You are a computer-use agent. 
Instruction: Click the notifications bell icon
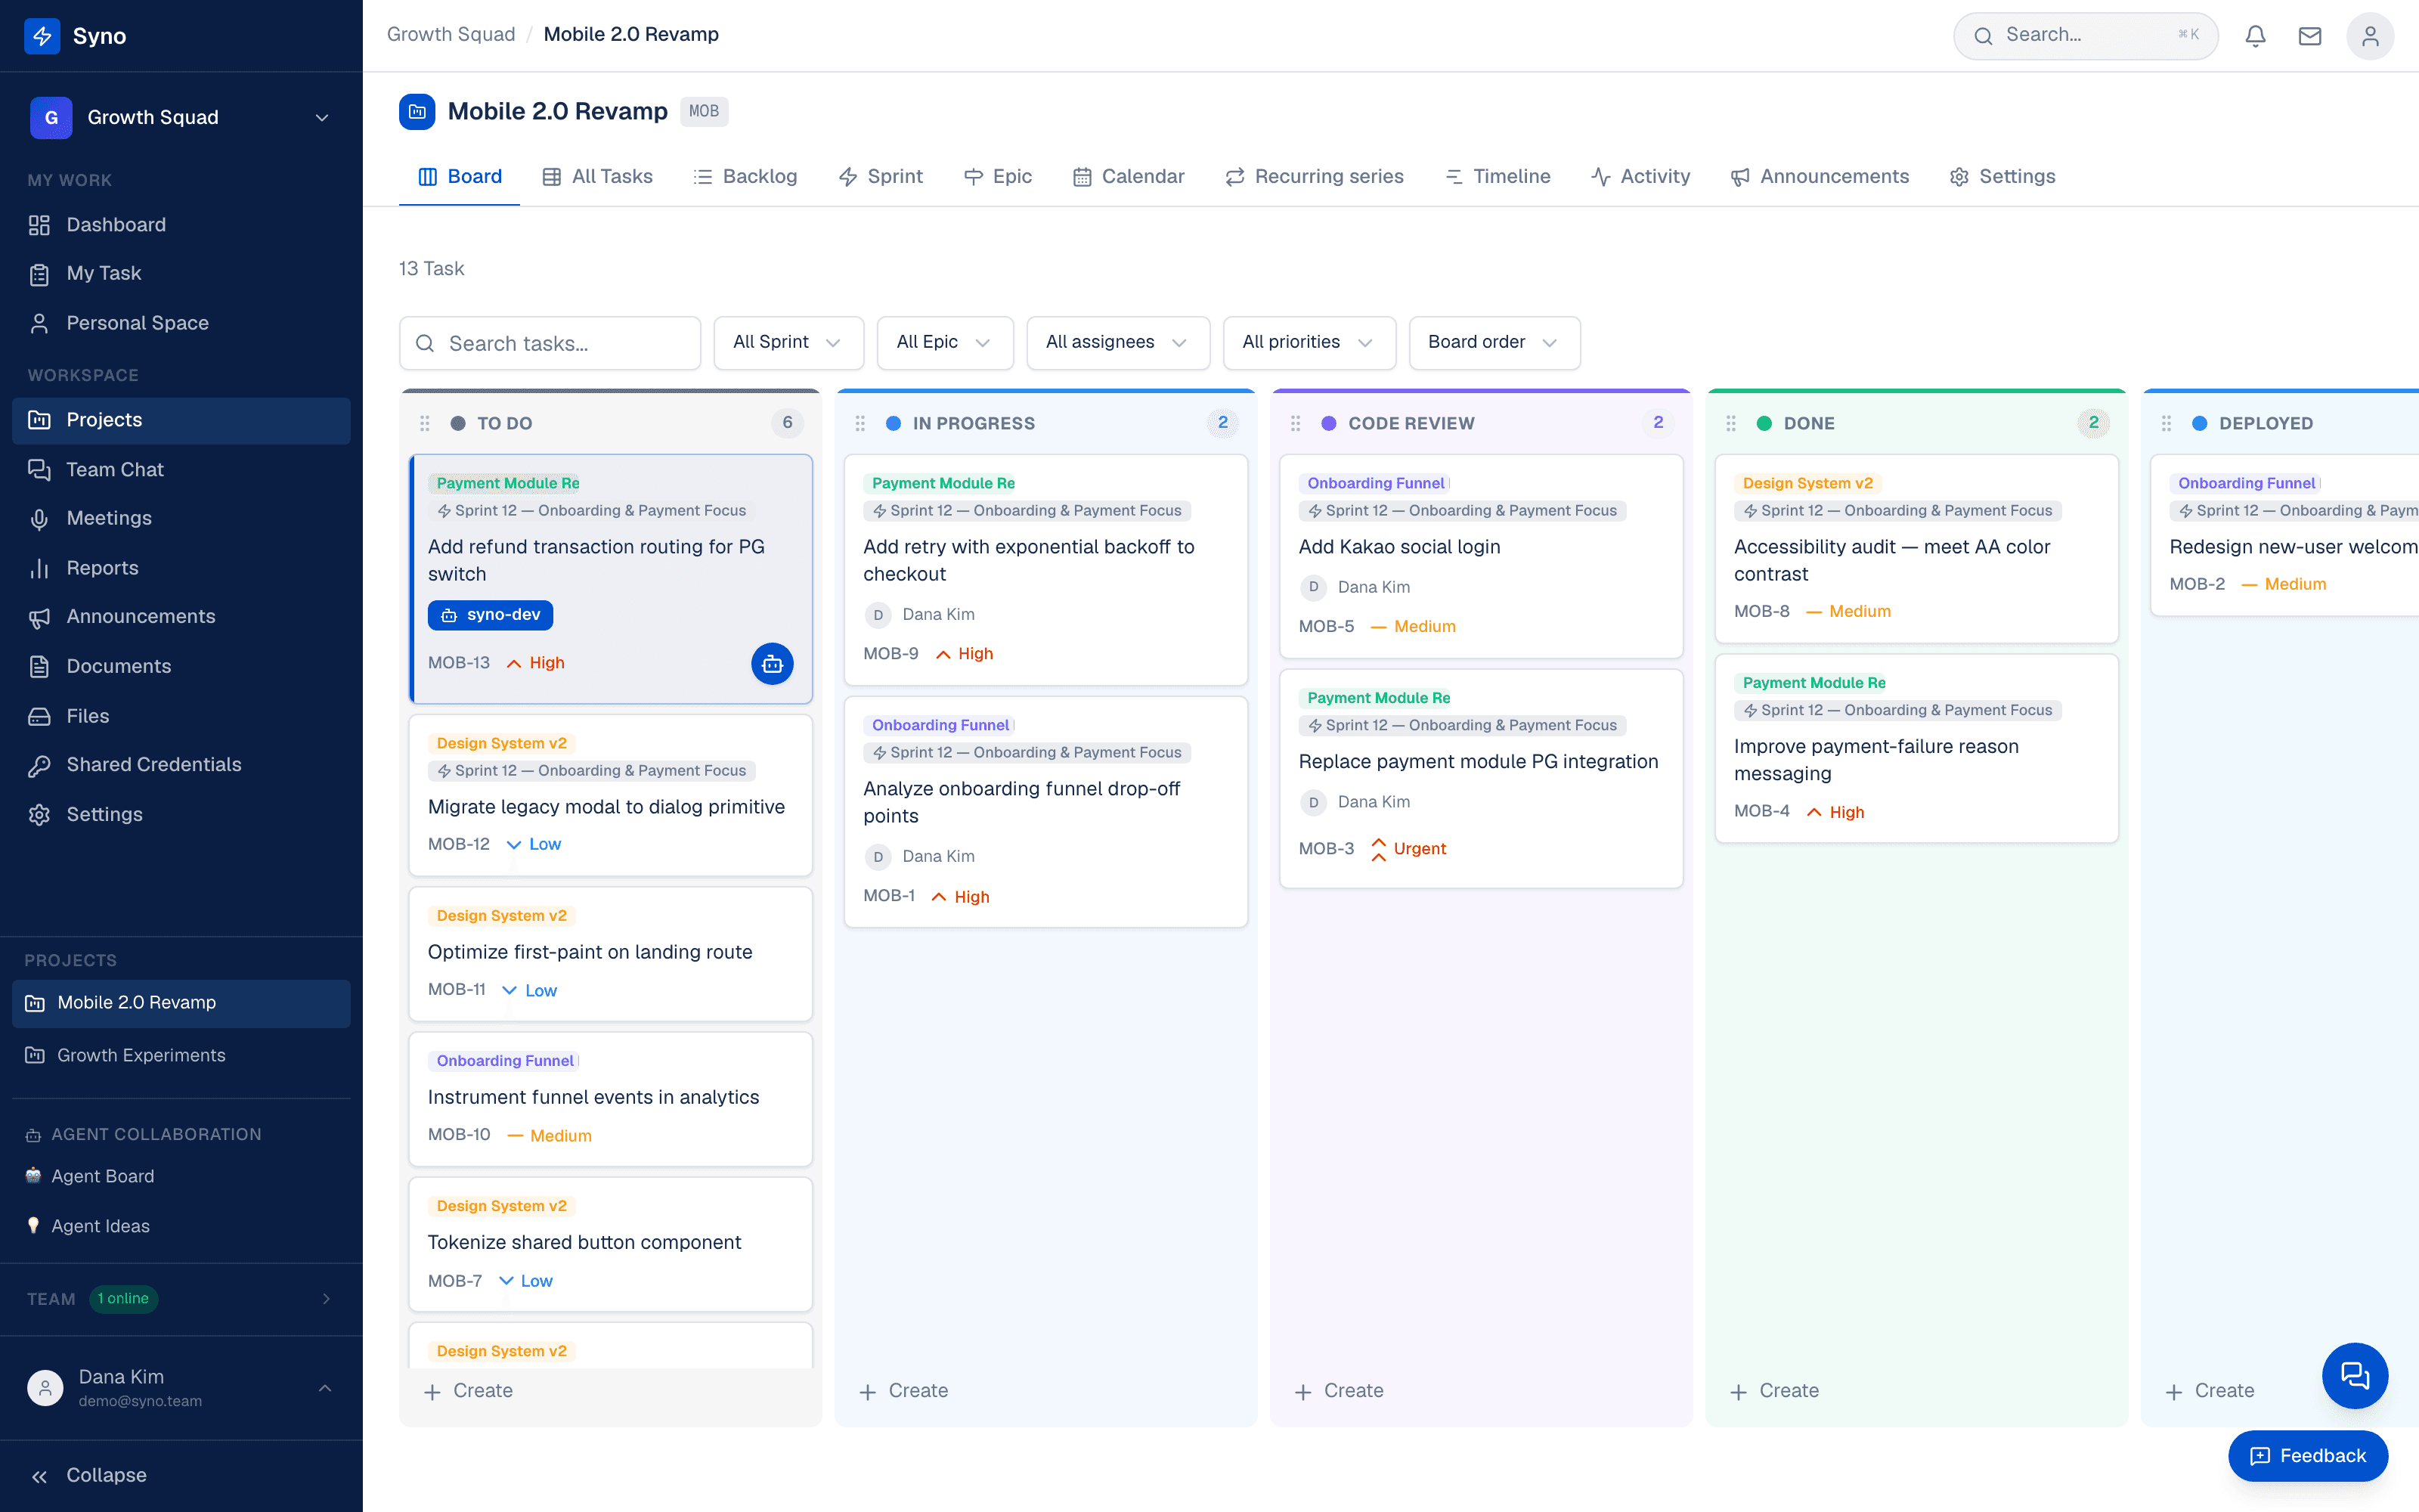coord(2255,36)
